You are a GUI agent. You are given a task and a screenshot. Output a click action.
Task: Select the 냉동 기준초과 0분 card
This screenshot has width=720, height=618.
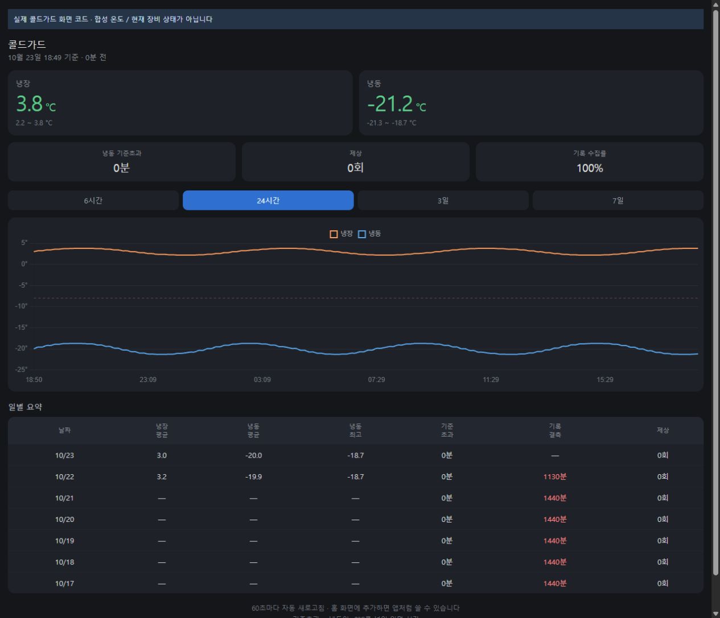click(x=122, y=161)
